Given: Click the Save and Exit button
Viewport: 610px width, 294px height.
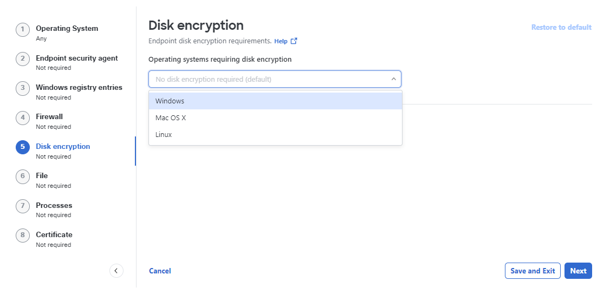Looking at the screenshot, I should [533, 271].
